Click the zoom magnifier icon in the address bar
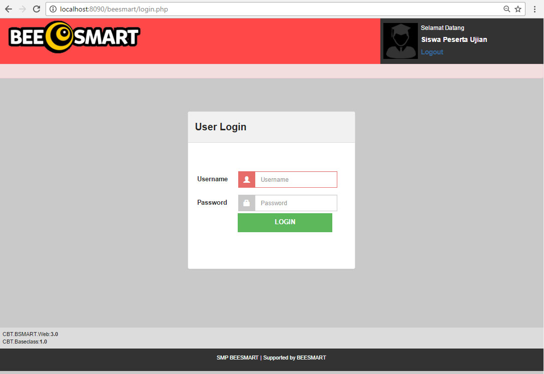The image size is (544, 374). [x=507, y=8]
